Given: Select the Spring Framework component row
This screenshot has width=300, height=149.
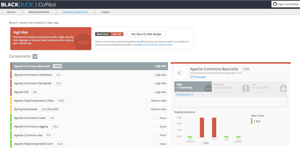Looking at the screenshot, I should point(89,109).
